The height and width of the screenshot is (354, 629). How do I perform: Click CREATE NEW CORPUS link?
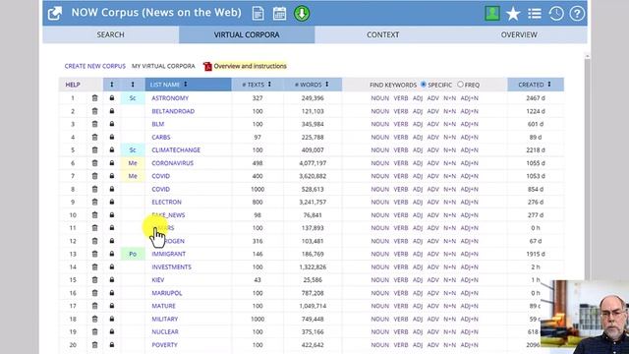coord(95,66)
